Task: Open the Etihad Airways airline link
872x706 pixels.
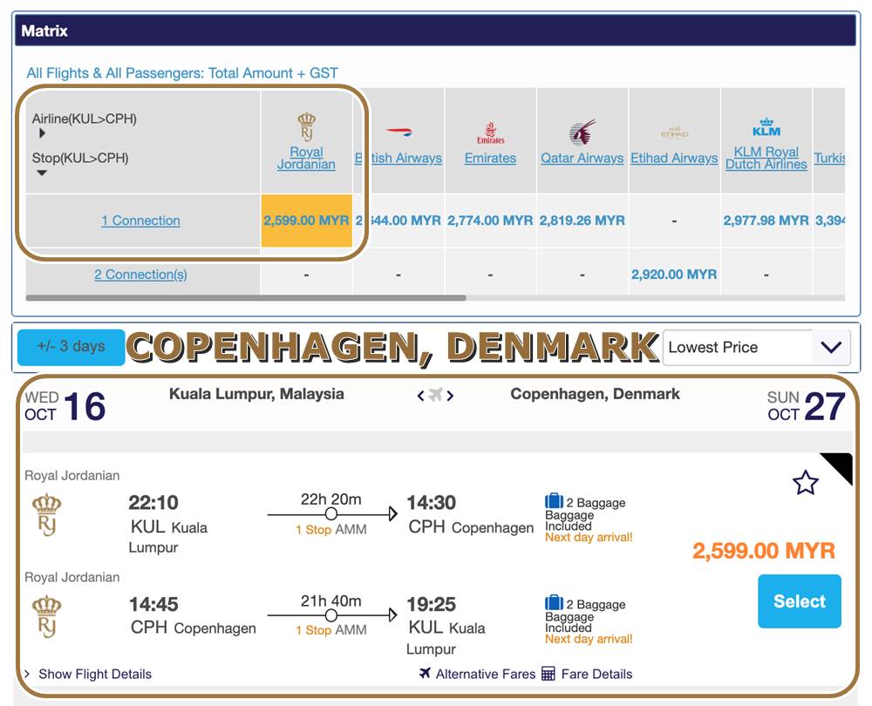Action: tap(674, 159)
